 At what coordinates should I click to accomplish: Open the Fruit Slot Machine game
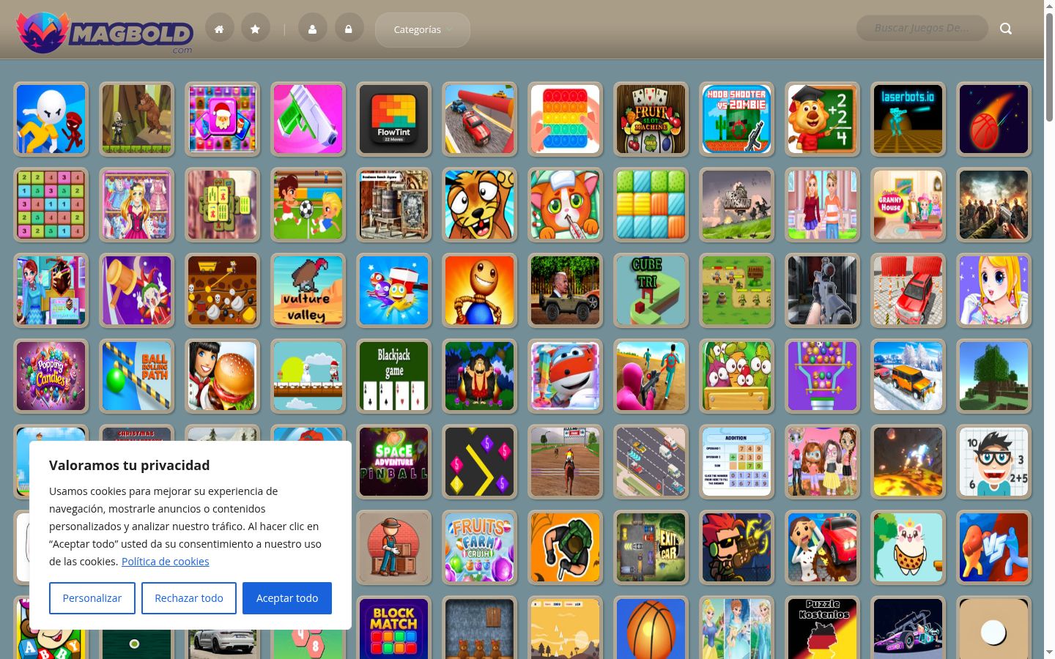(x=651, y=119)
